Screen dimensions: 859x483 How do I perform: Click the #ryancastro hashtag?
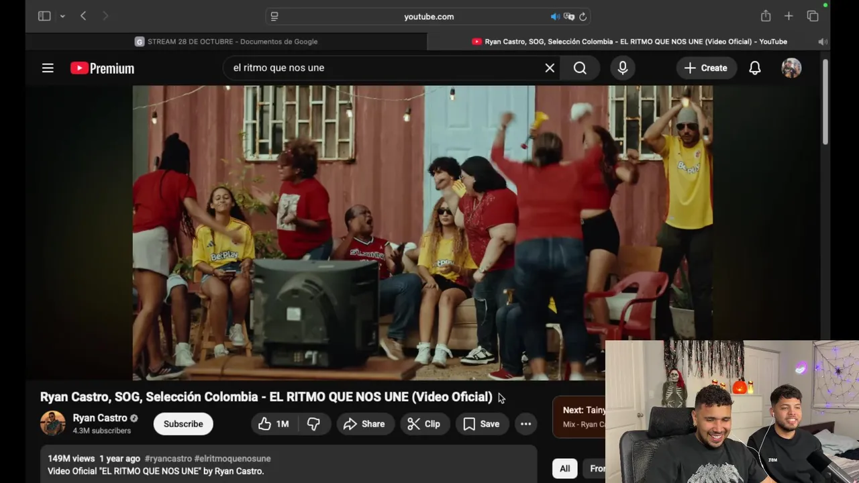pyautogui.click(x=168, y=459)
